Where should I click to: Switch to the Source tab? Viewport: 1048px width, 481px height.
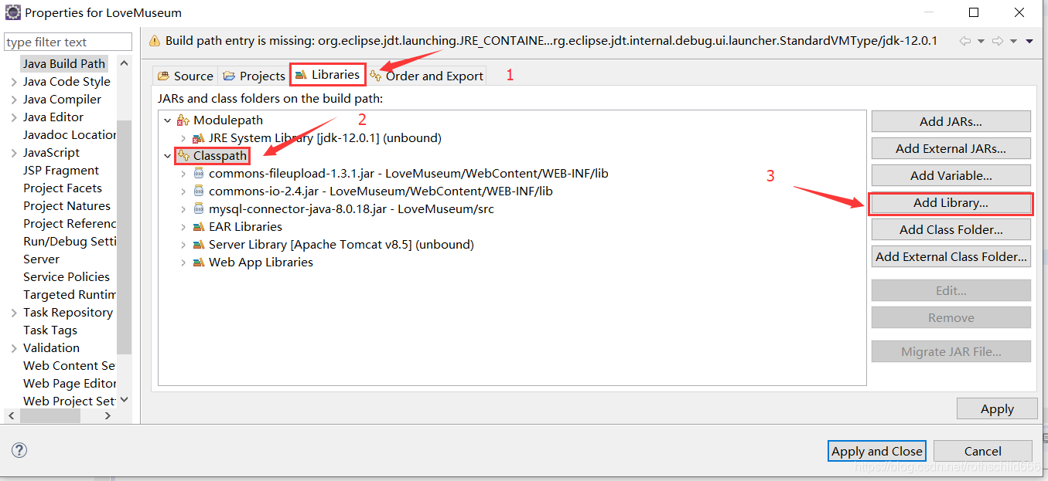click(x=185, y=76)
